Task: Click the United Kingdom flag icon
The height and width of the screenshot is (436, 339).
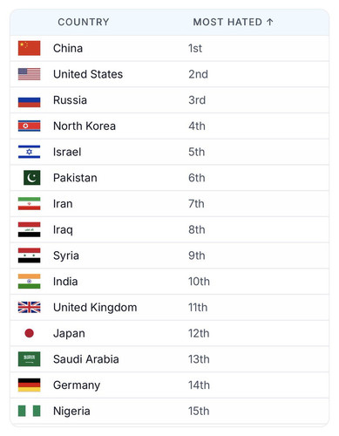Action: [x=29, y=307]
